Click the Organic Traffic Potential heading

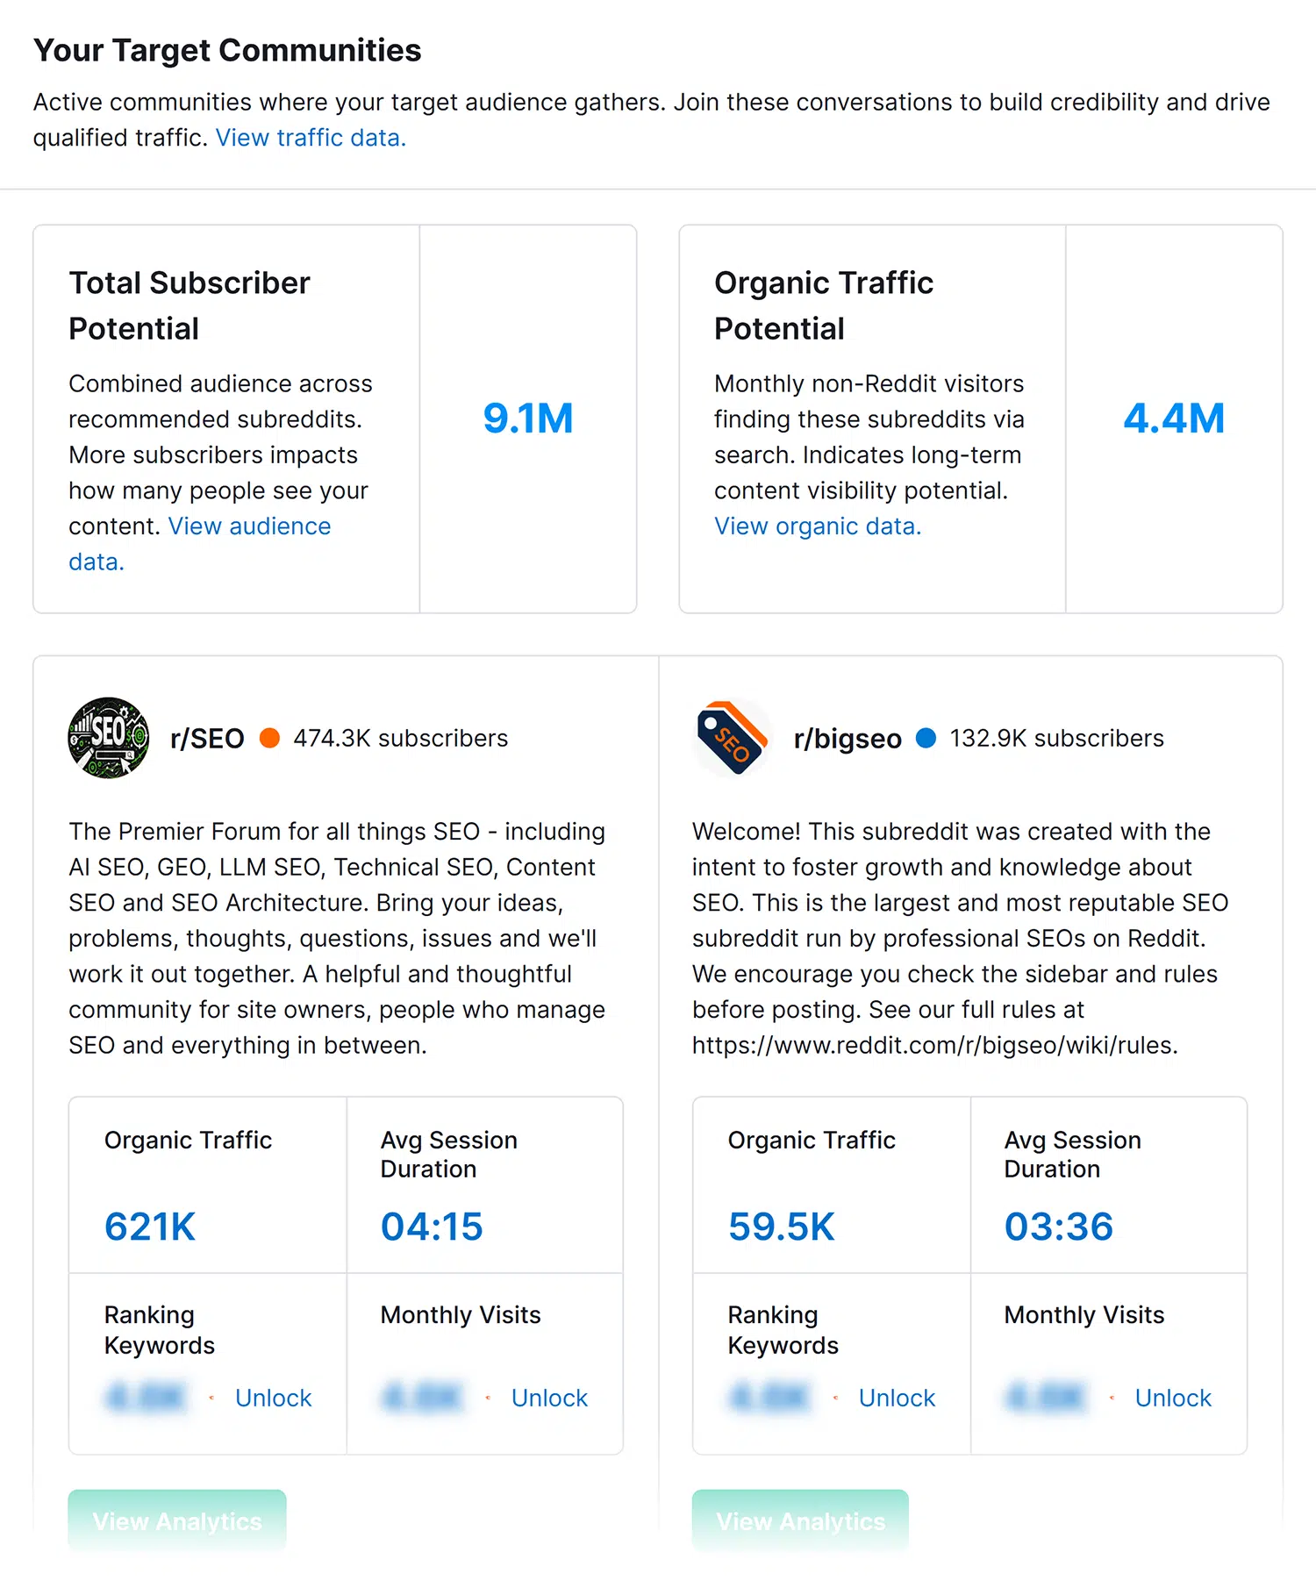coord(824,305)
